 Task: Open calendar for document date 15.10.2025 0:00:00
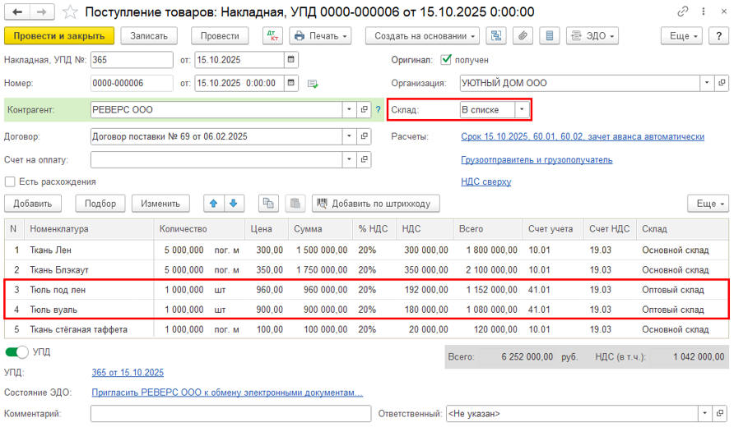(x=291, y=83)
